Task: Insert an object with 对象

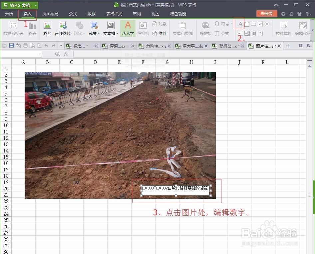Action: pos(159,24)
